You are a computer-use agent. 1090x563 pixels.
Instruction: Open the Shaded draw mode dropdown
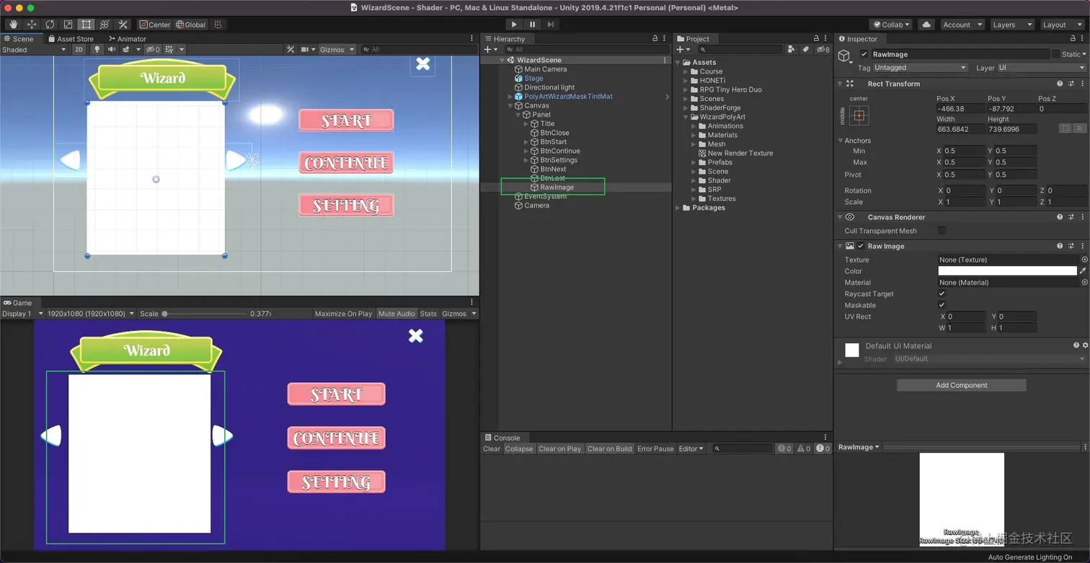click(x=34, y=50)
